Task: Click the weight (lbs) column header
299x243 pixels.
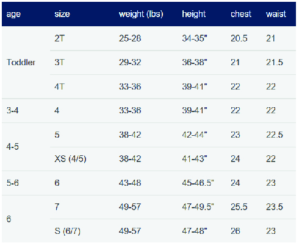Action: tap(141, 14)
